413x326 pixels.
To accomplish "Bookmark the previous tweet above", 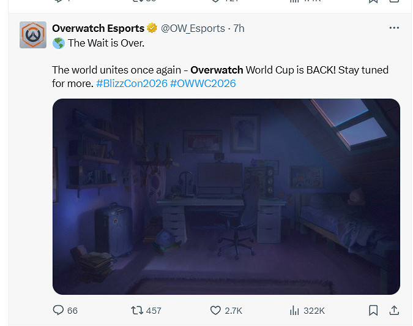I will click(373, 1).
